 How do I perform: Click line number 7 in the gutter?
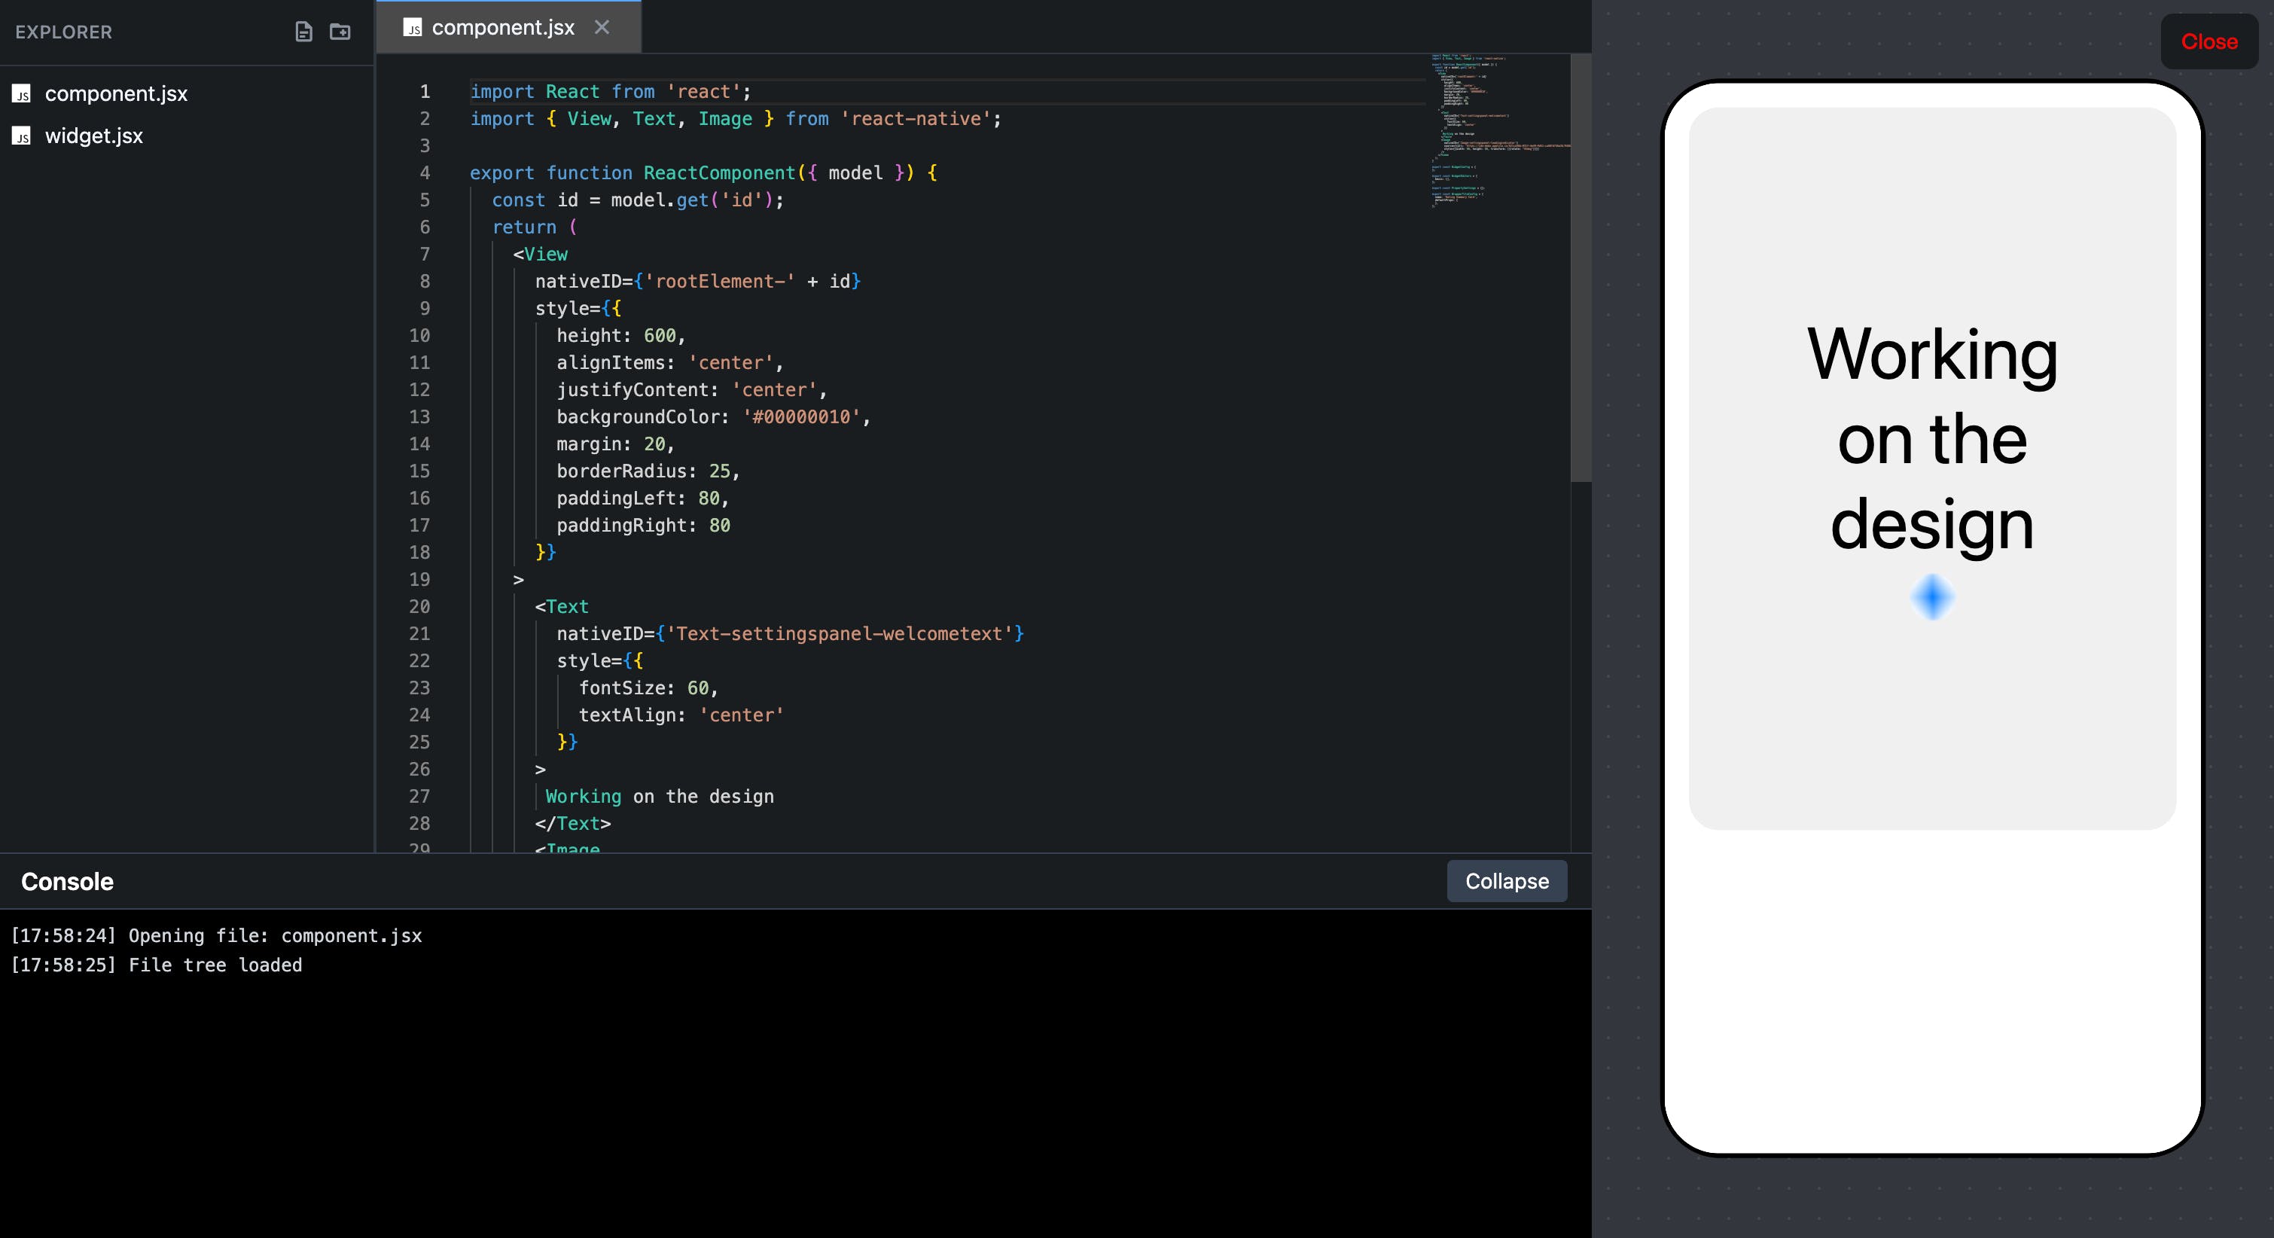coord(425,255)
